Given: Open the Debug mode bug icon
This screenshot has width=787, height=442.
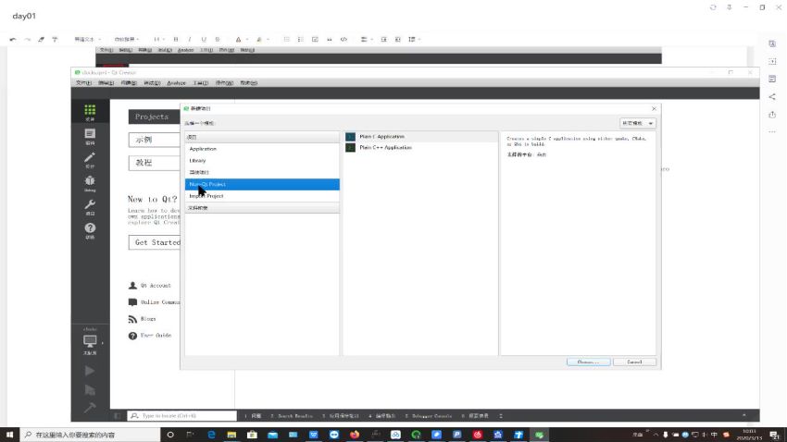Looking at the screenshot, I should point(90,183).
